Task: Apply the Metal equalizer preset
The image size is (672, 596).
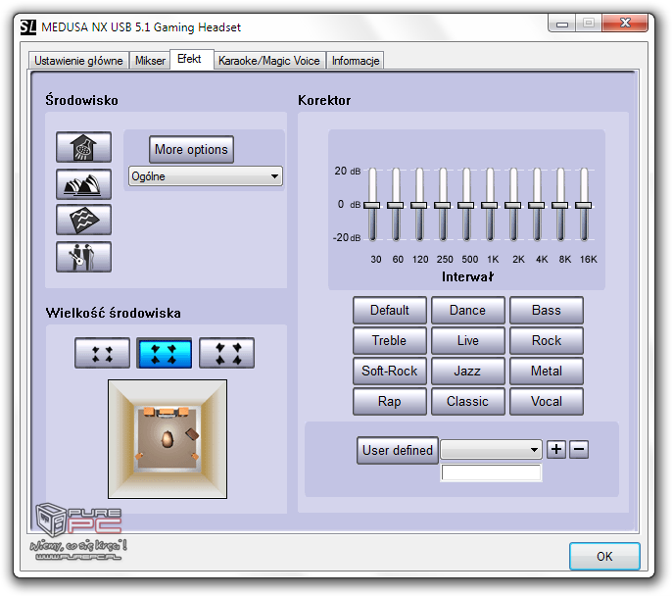Action: click(546, 371)
